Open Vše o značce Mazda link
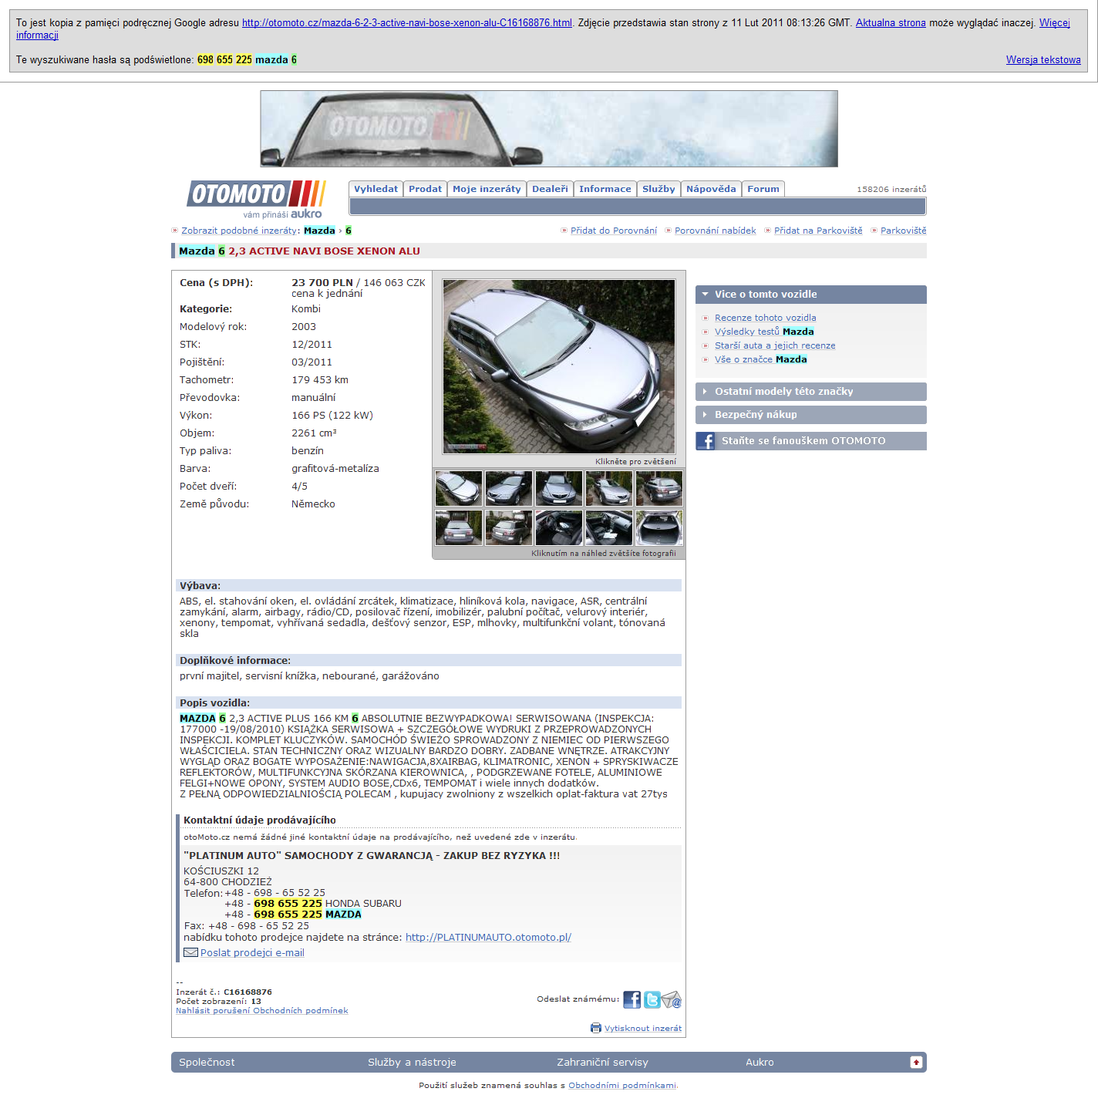This screenshot has width=1098, height=1105. click(x=761, y=359)
